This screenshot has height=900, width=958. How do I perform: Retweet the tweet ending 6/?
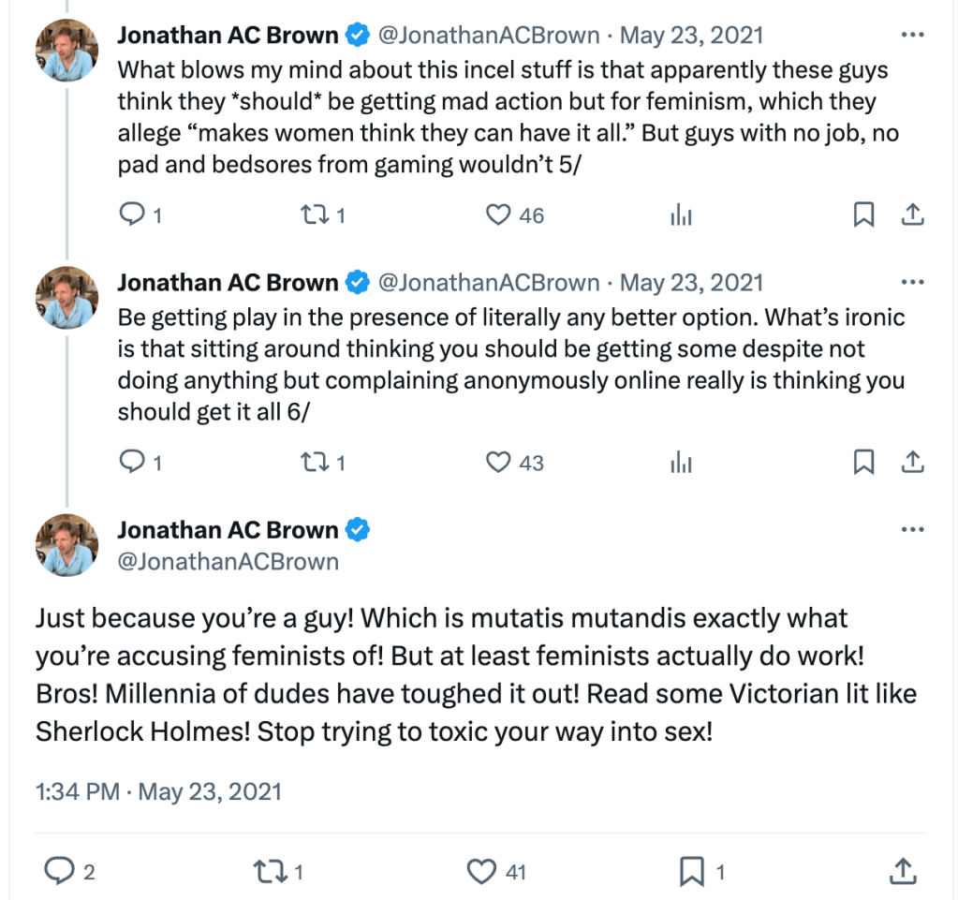(310, 462)
